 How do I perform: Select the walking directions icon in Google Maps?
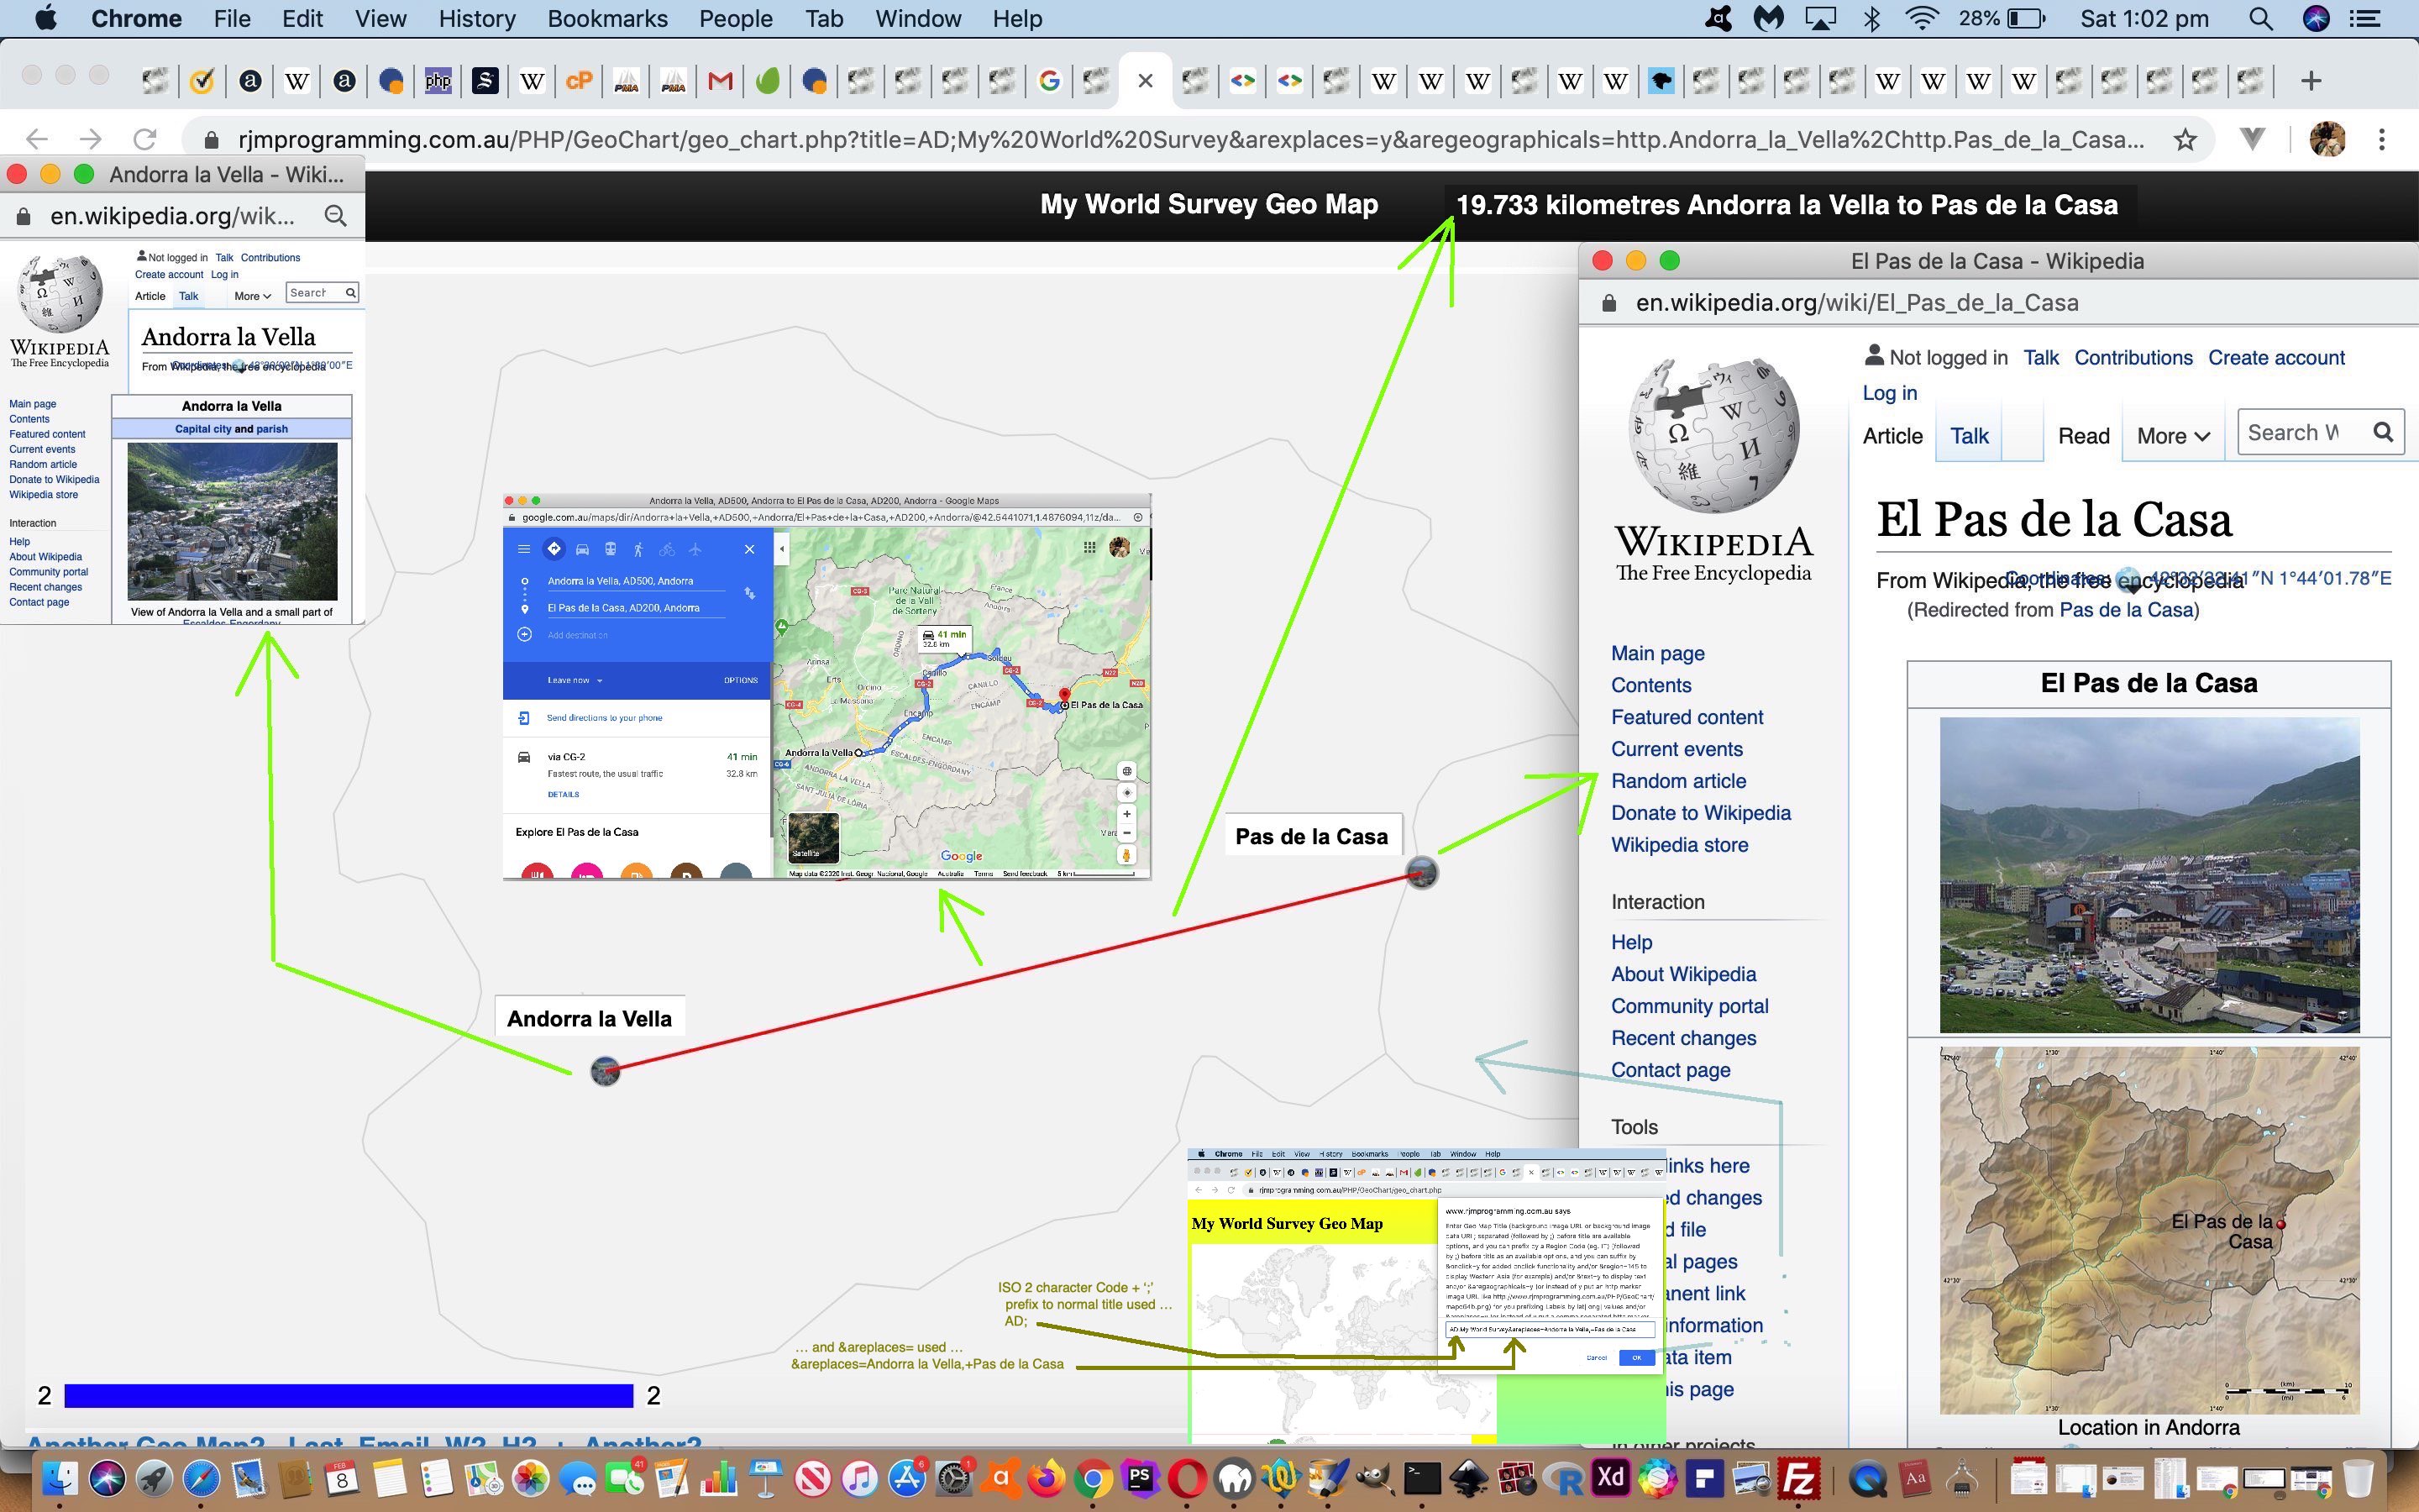[x=640, y=550]
